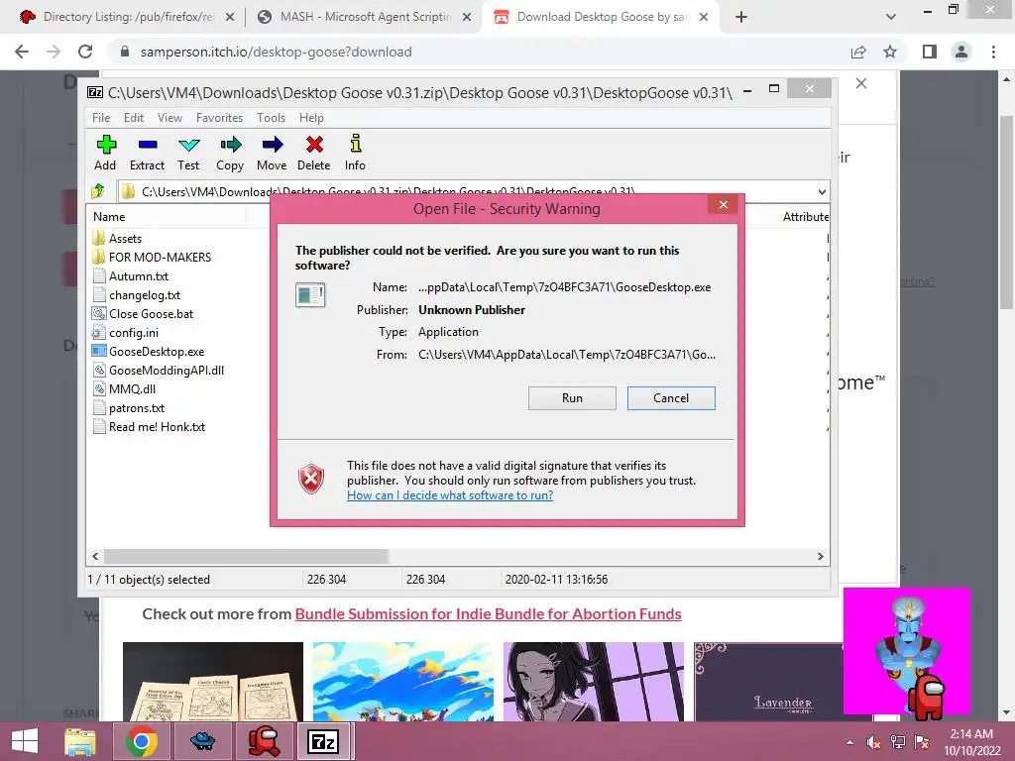Open File Explorer from taskbar
This screenshot has width=1015, height=761.
click(x=80, y=741)
